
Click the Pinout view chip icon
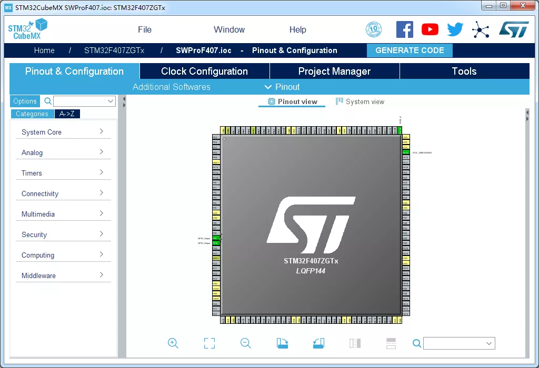tap(271, 101)
